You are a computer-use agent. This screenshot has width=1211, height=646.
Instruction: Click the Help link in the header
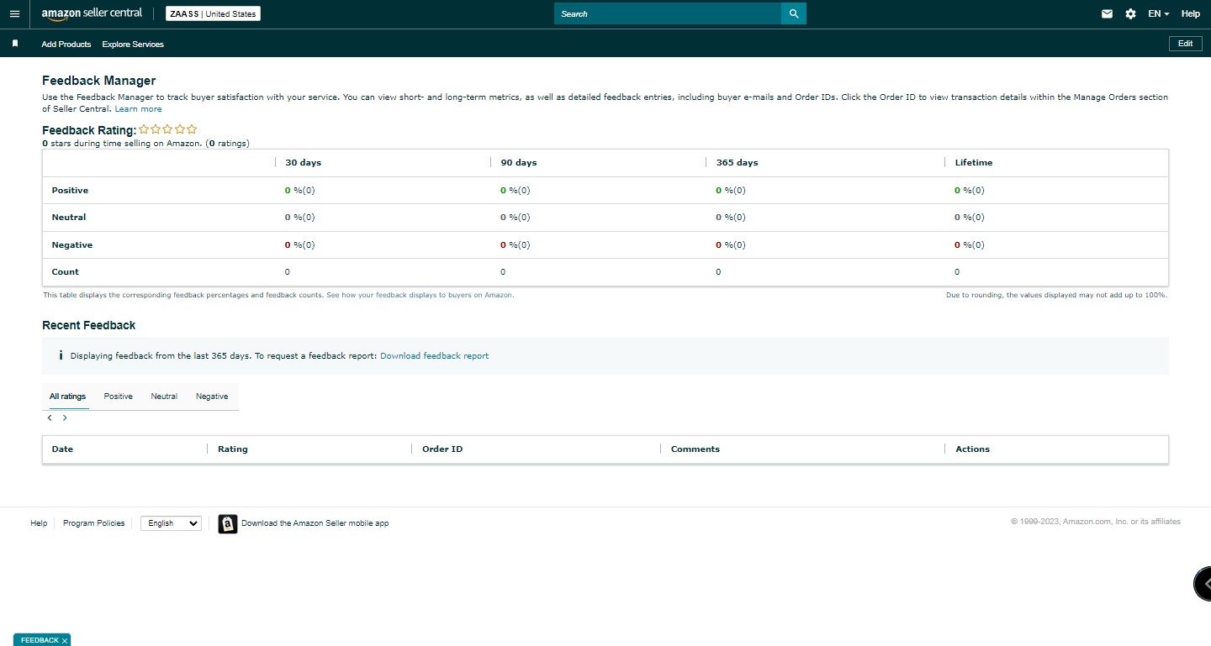pos(1191,14)
